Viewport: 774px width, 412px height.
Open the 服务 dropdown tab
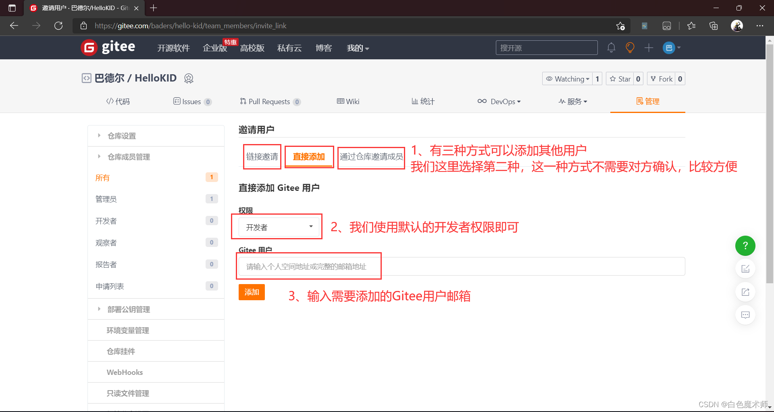(573, 102)
